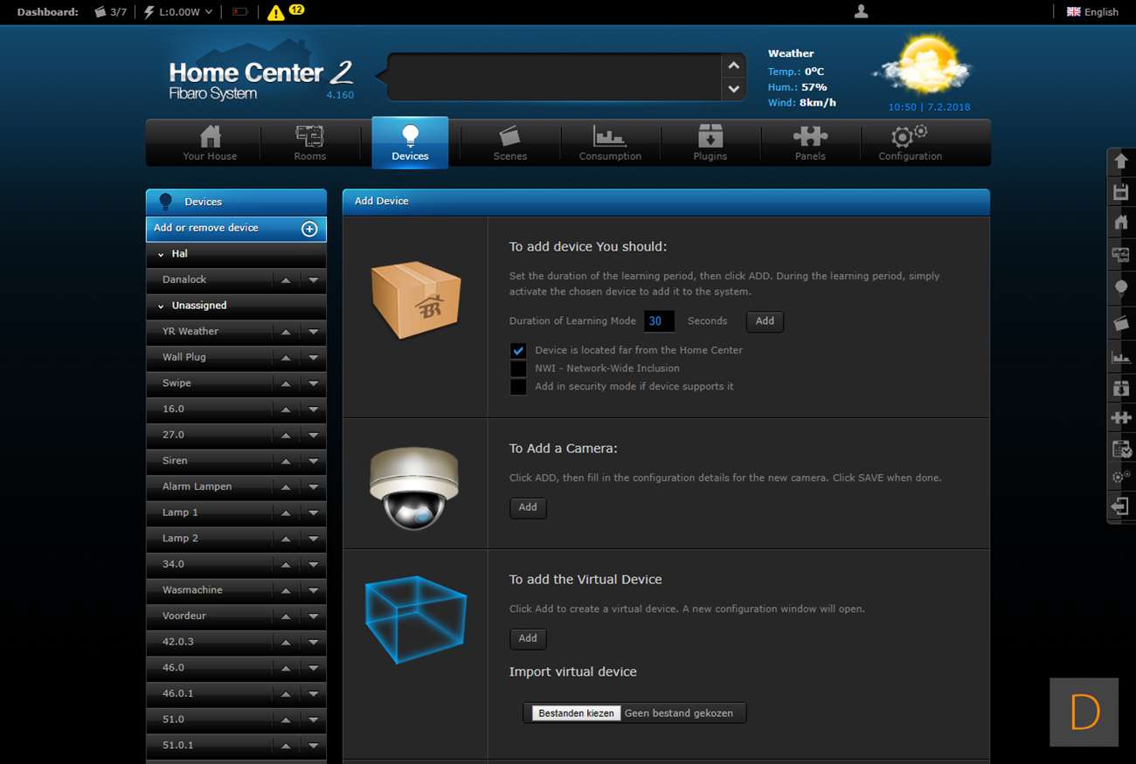
Task: Click the low battery indicator icon
Action: 240,12
